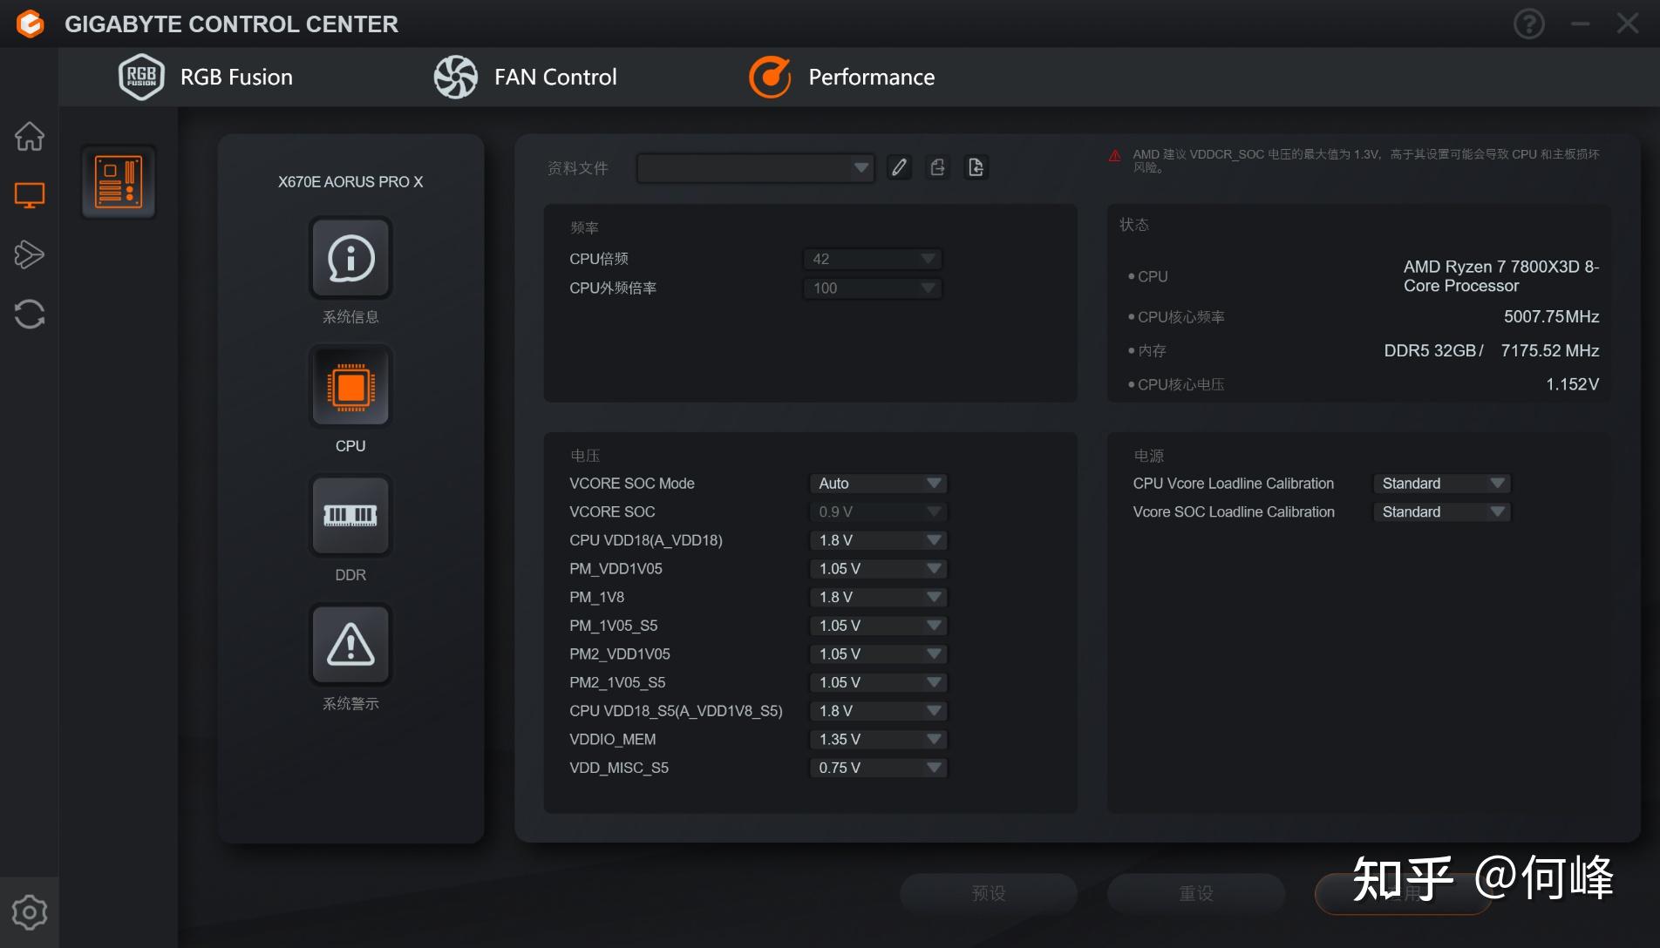Click the RGB Fusion hexagon icon
Viewport: 1660px width, 948px height.
point(141,77)
